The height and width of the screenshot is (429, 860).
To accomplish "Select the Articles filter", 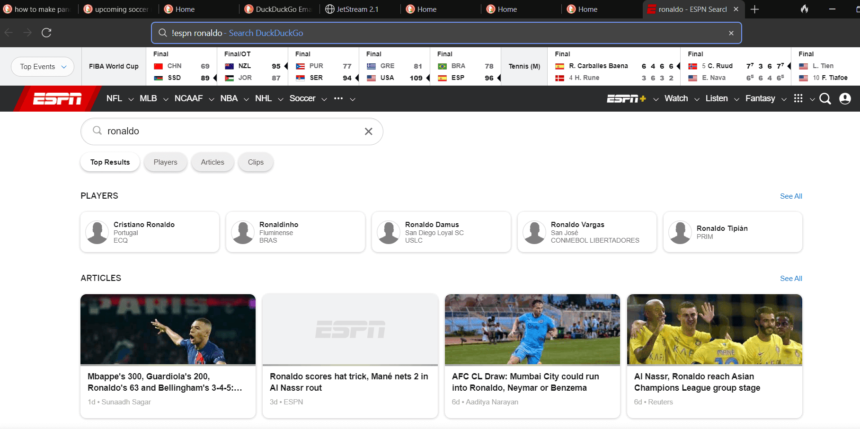I will click(213, 162).
